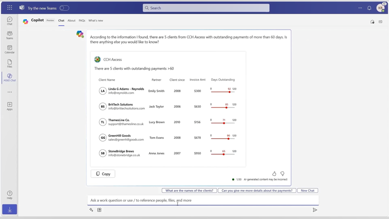Click the CCH Axcess logo icon
Image resolution: width=389 pixels, height=219 pixels.
98,59
